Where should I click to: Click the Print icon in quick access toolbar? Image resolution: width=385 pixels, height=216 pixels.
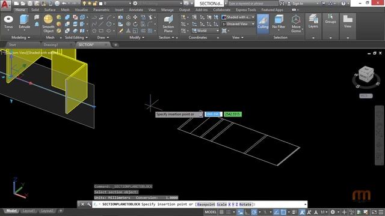57,4
